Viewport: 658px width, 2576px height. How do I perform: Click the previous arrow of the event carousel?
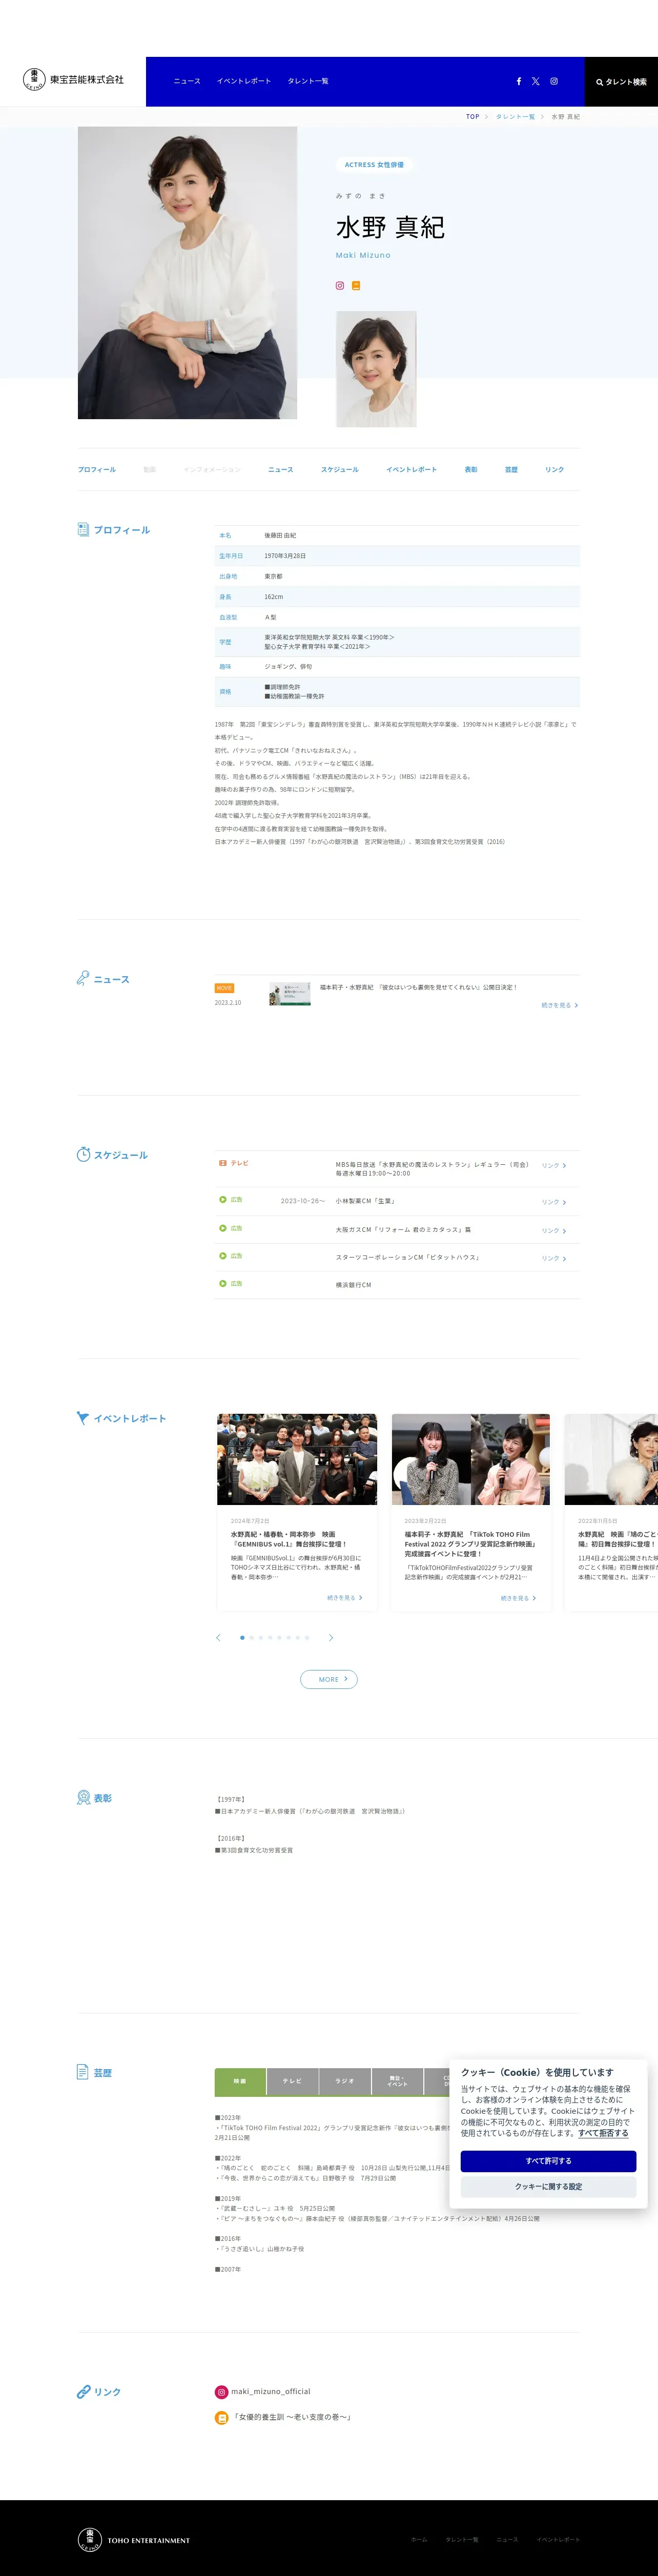point(218,1637)
